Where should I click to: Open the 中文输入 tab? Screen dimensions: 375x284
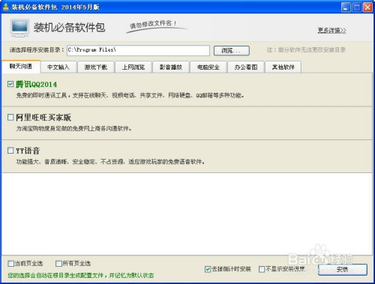tap(58, 67)
